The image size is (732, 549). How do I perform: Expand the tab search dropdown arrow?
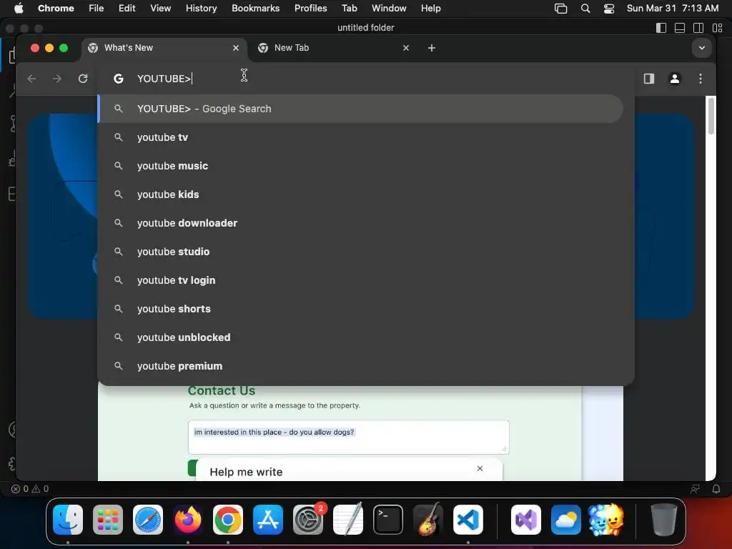(x=702, y=48)
